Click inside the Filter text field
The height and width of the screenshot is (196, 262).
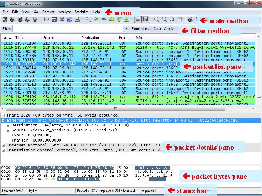pos(68,29)
